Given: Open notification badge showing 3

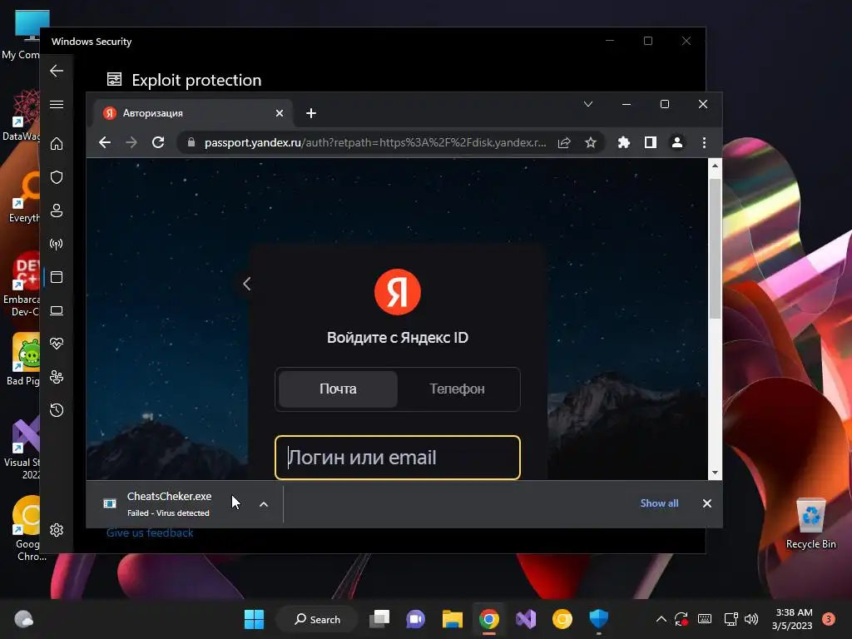Looking at the screenshot, I should [x=829, y=619].
